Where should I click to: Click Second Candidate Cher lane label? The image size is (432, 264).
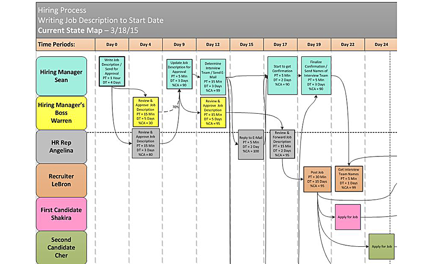61,248
